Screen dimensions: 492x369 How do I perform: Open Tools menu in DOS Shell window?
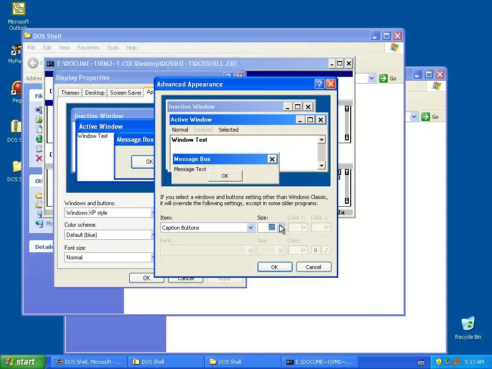pyautogui.click(x=112, y=48)
